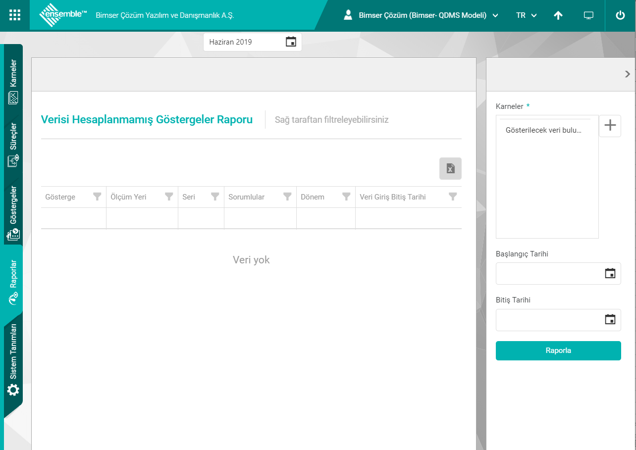Open Bitiş Tarihi calendar picker
Screen dimensions: 636x450
[x=610, y=319]
